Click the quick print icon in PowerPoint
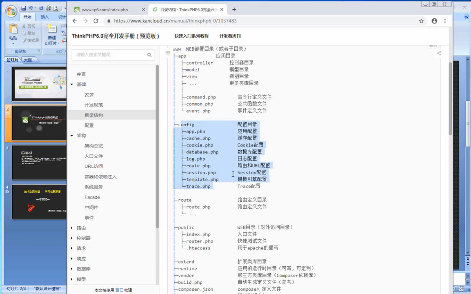Image resolution: width=471 pixels, height=294 pixels. [x=49, y=8]
